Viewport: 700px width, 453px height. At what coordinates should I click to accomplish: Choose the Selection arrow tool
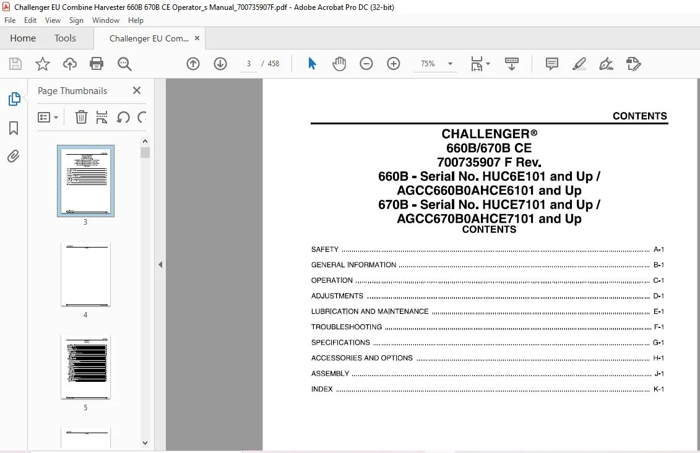coord(312,64)
